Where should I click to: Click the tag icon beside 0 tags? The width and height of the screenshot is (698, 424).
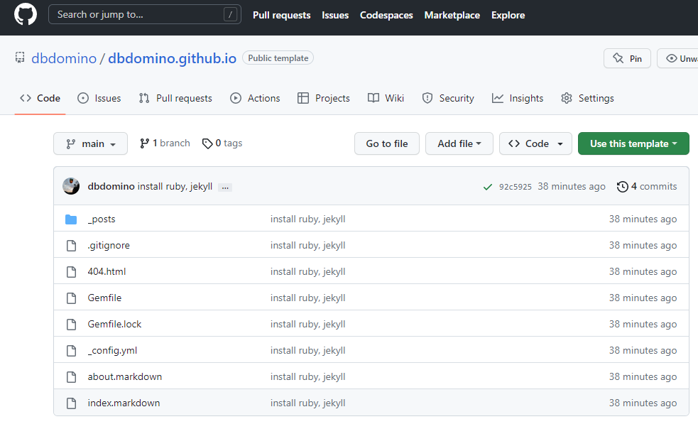click(x=207, y=143)
